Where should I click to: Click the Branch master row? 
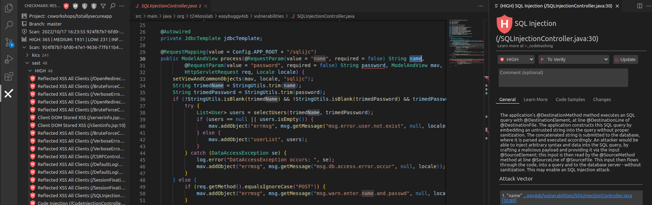point(74,24)
